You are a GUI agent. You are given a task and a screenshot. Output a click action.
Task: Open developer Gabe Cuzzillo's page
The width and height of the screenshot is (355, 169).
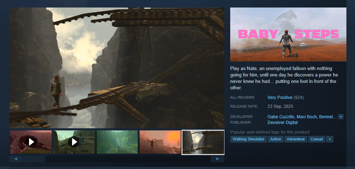[281, 116]
